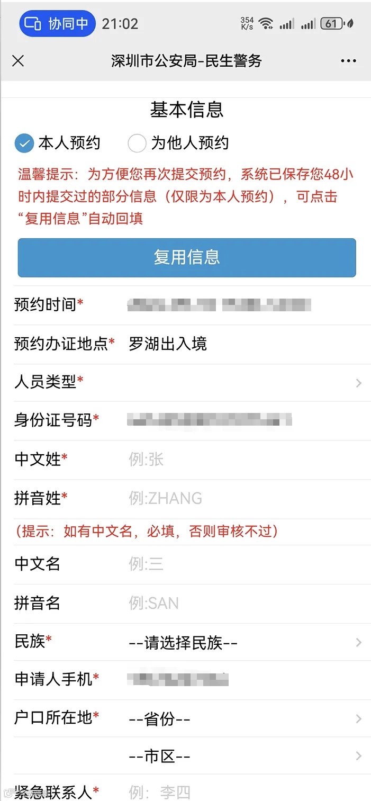371x801 pixels.
Task: Open the more options menu (...)
Action: [x=348, y=61]
